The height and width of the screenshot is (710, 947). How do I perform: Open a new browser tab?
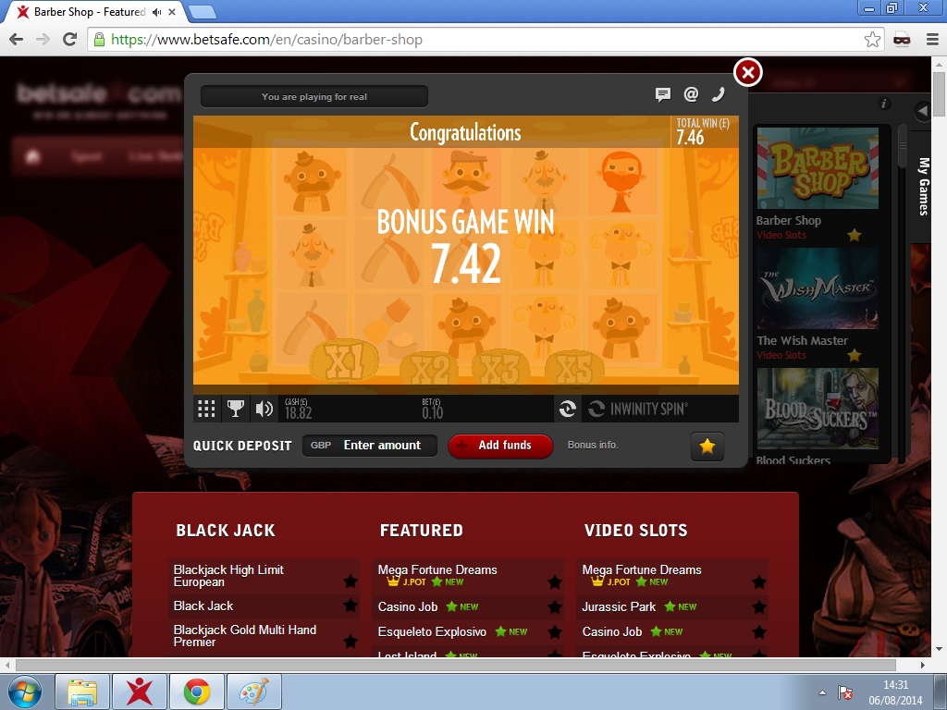pos(202,12)
